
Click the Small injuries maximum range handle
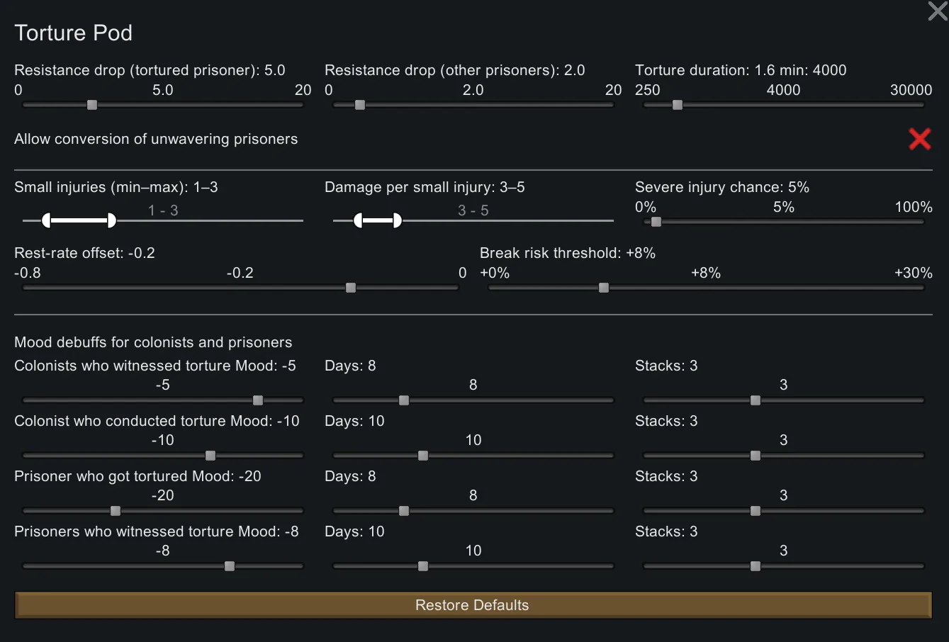pos(111,220)
